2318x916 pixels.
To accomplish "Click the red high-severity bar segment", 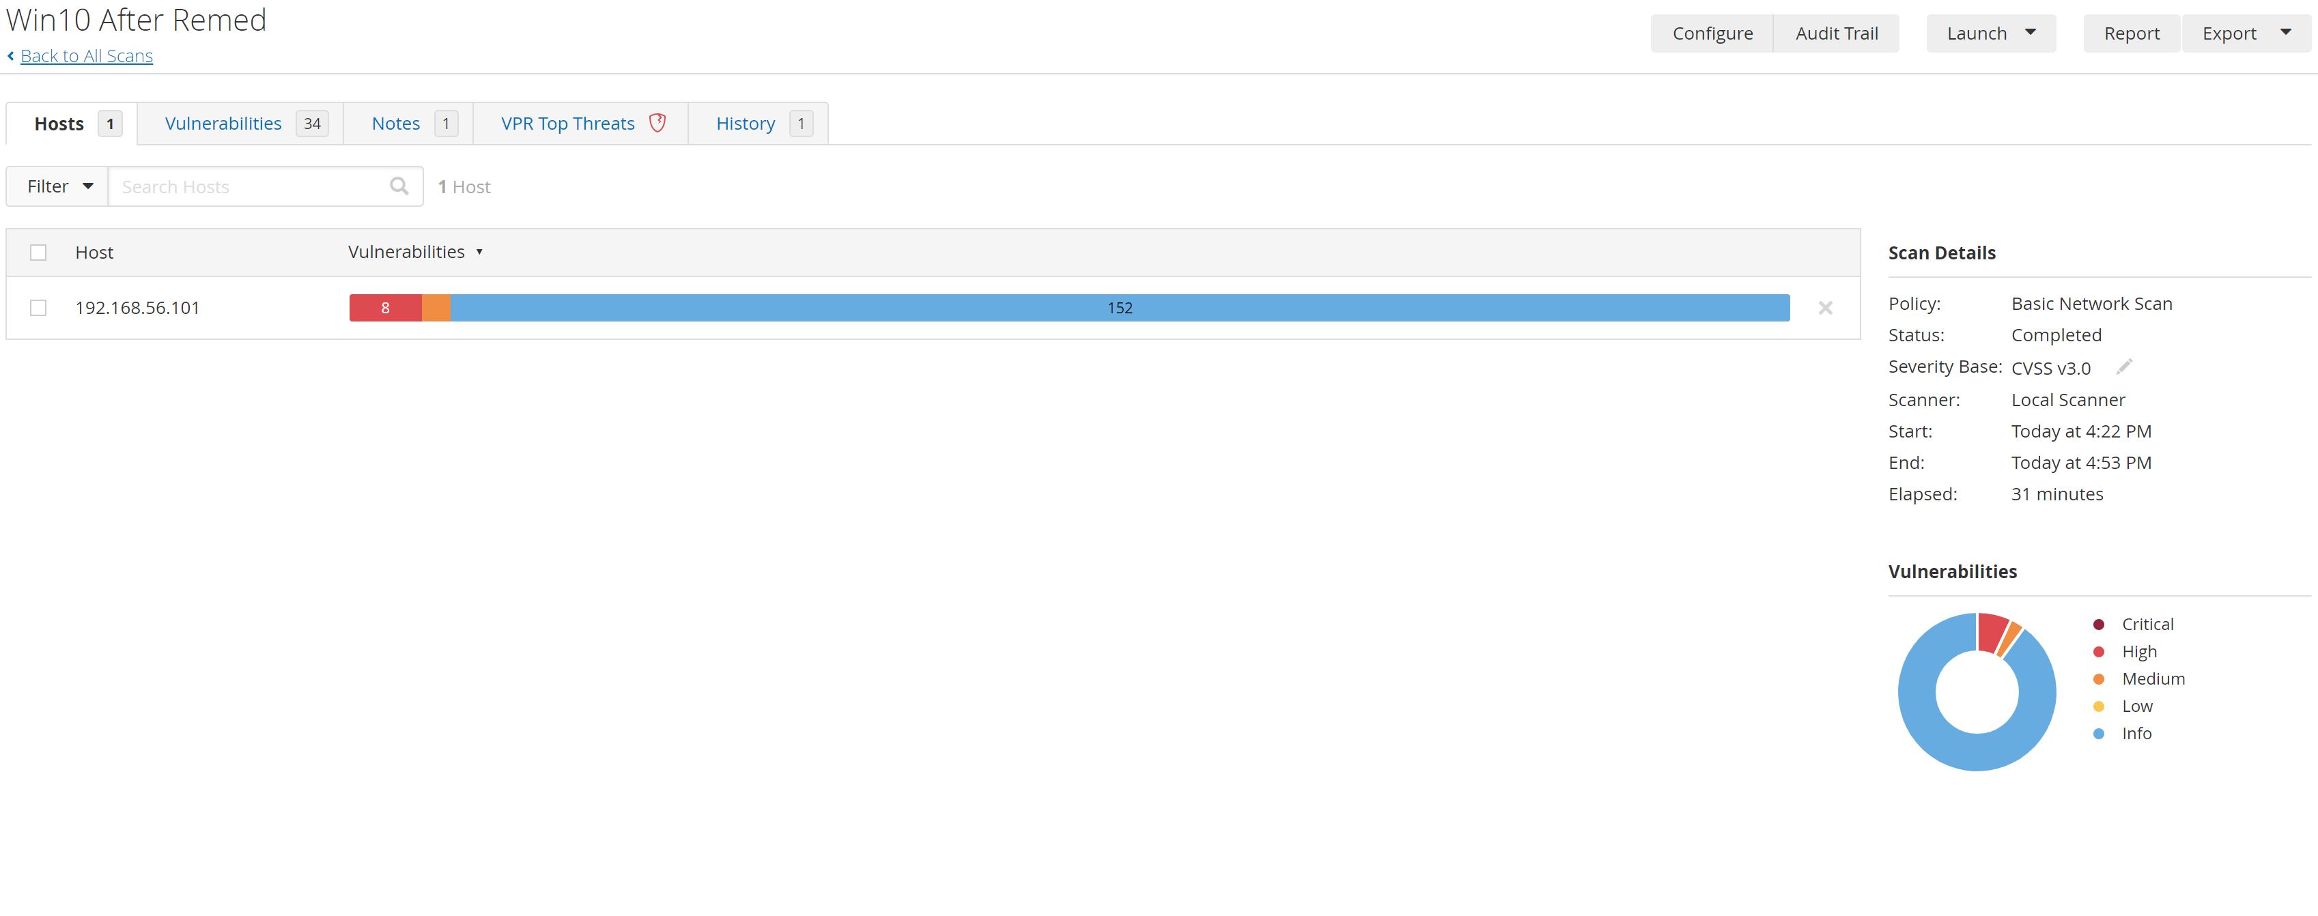I will coord(385,308).
